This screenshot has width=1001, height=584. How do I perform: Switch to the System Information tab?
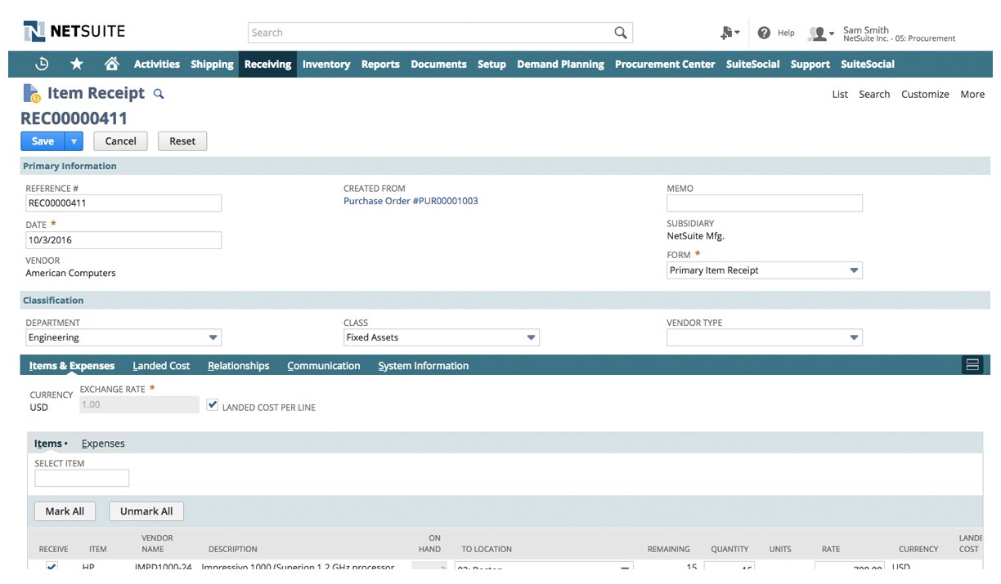coord(424,366)
